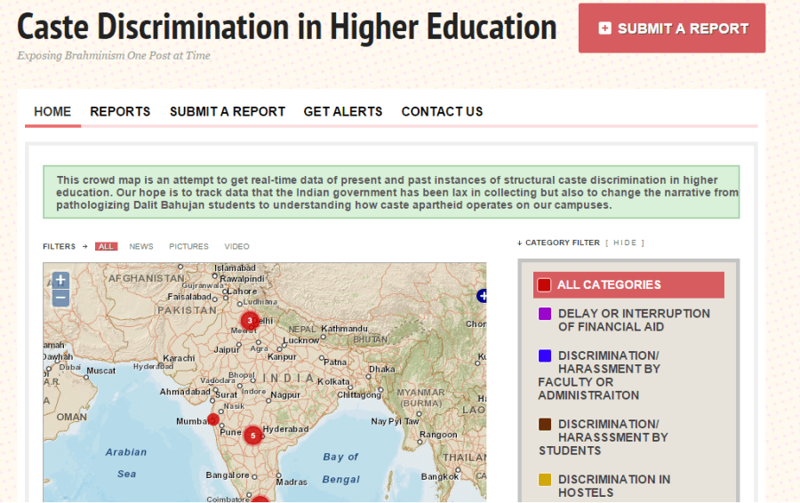Open the Reports tab
The image size is (800, 503).
point(120,111)
